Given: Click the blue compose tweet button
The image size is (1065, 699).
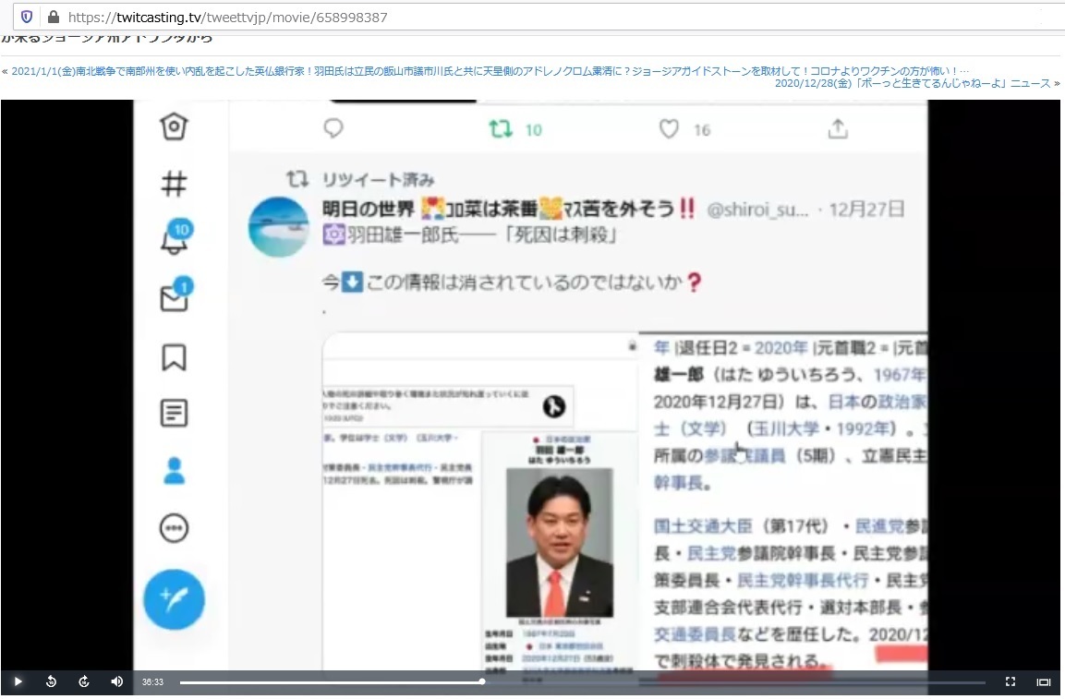Looking at the screenshot, I should pos(174,599).
